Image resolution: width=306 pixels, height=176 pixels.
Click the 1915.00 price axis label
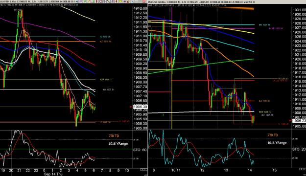click(x=299, y=81)
